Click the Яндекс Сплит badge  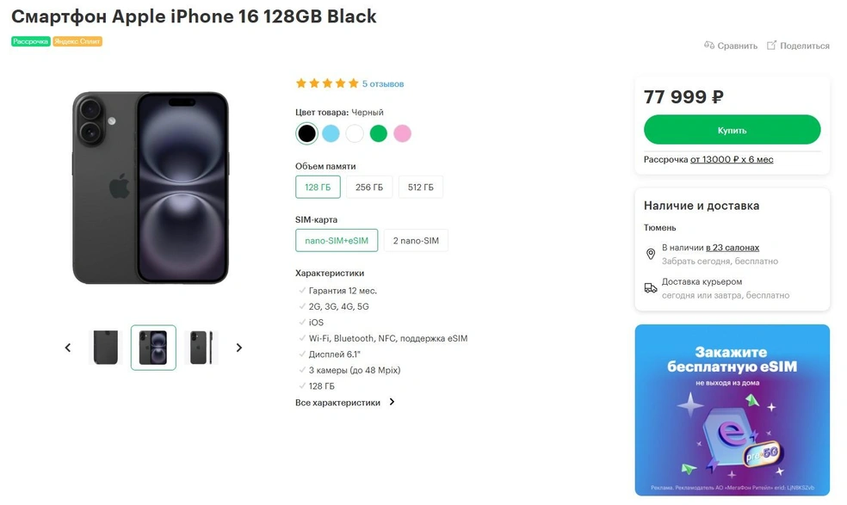click(77, 41)
